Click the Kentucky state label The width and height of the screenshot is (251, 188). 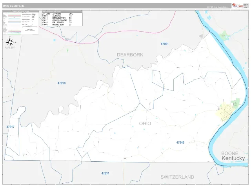[233, 158]
